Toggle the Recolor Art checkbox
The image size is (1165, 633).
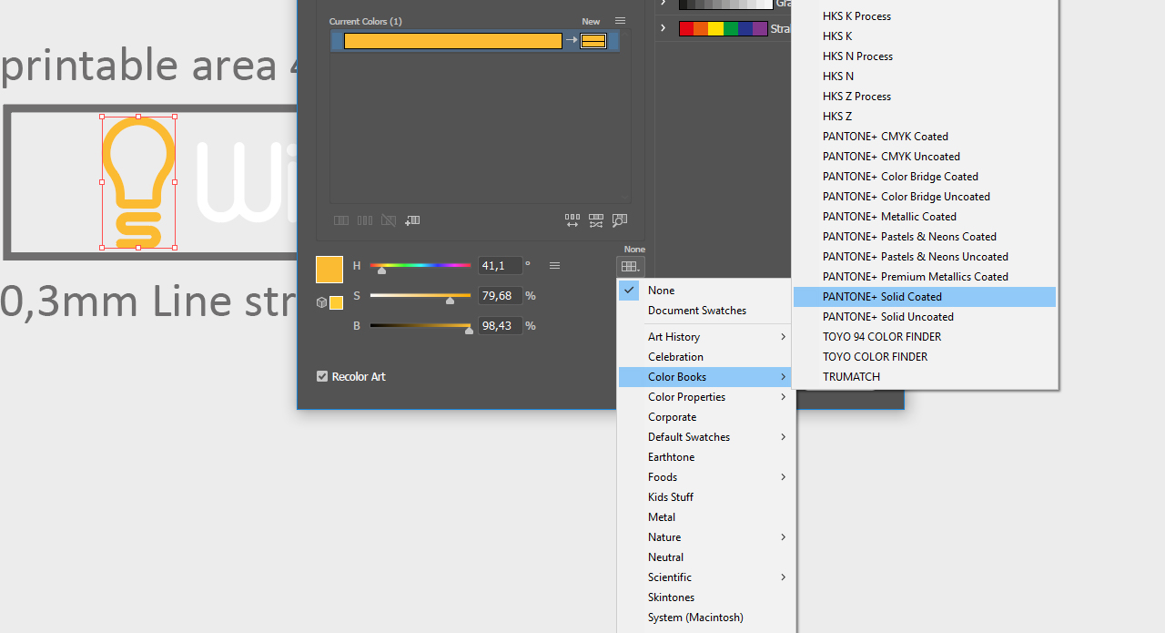(322, 376)
